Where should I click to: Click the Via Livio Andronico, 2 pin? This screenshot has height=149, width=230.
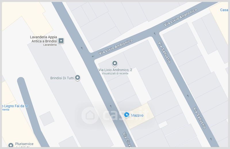115,64
